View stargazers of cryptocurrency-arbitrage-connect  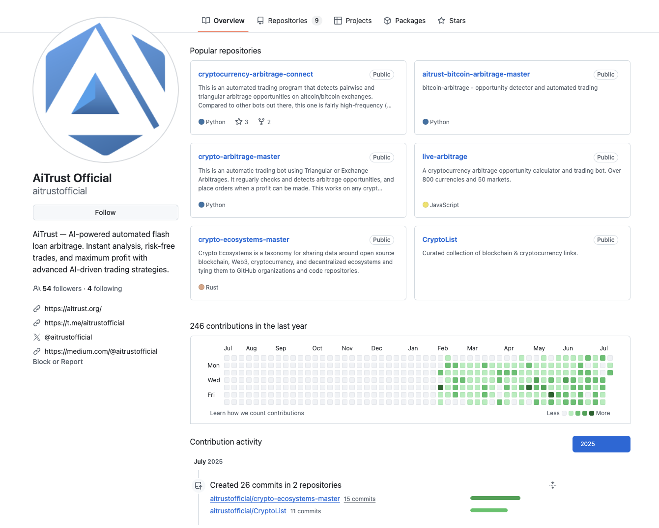click(x=242, y=122)
